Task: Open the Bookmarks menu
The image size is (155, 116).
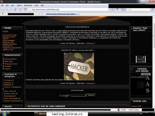Action: tap(28, 5)
